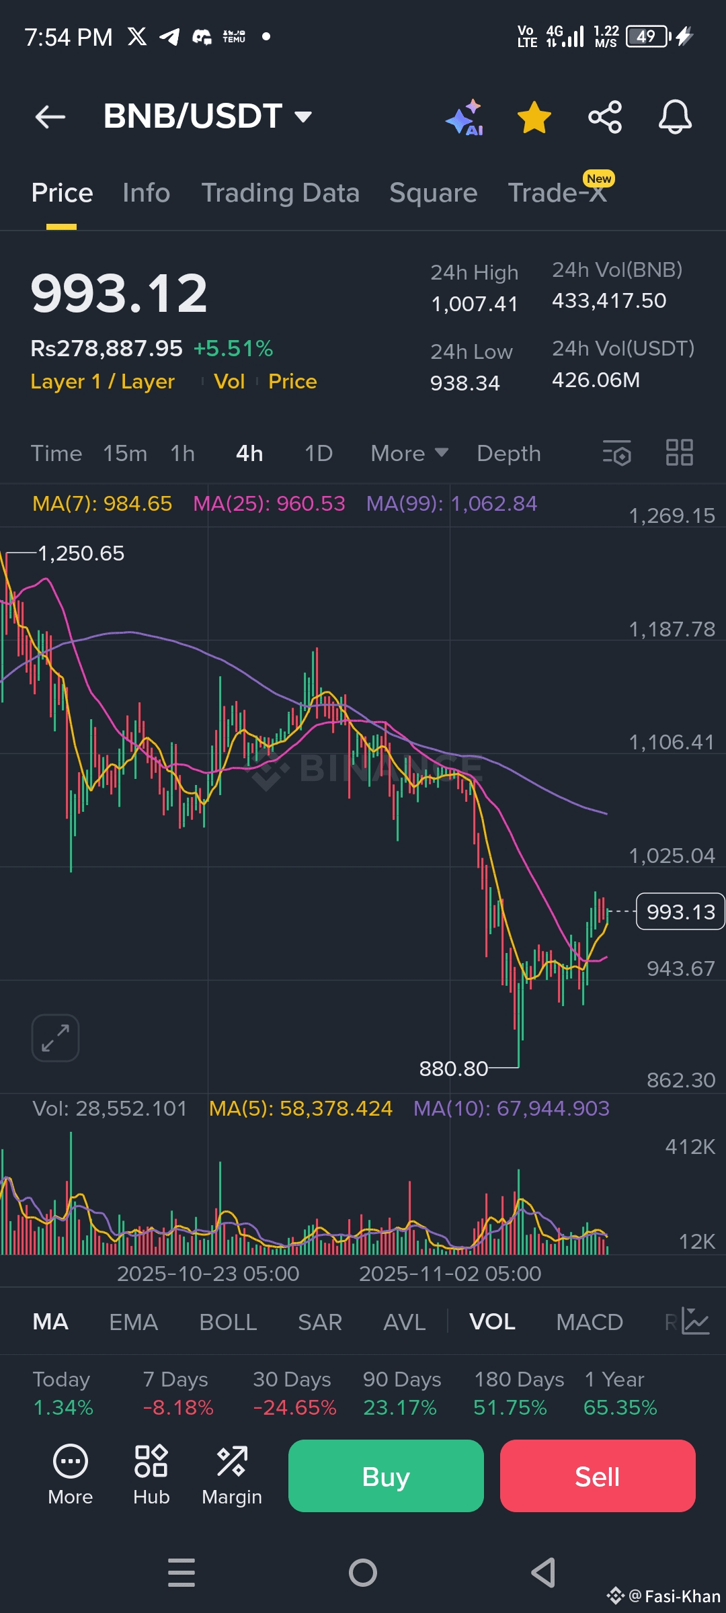
Task: Open the Hub icon
Action: click(x=151, y=1475)
